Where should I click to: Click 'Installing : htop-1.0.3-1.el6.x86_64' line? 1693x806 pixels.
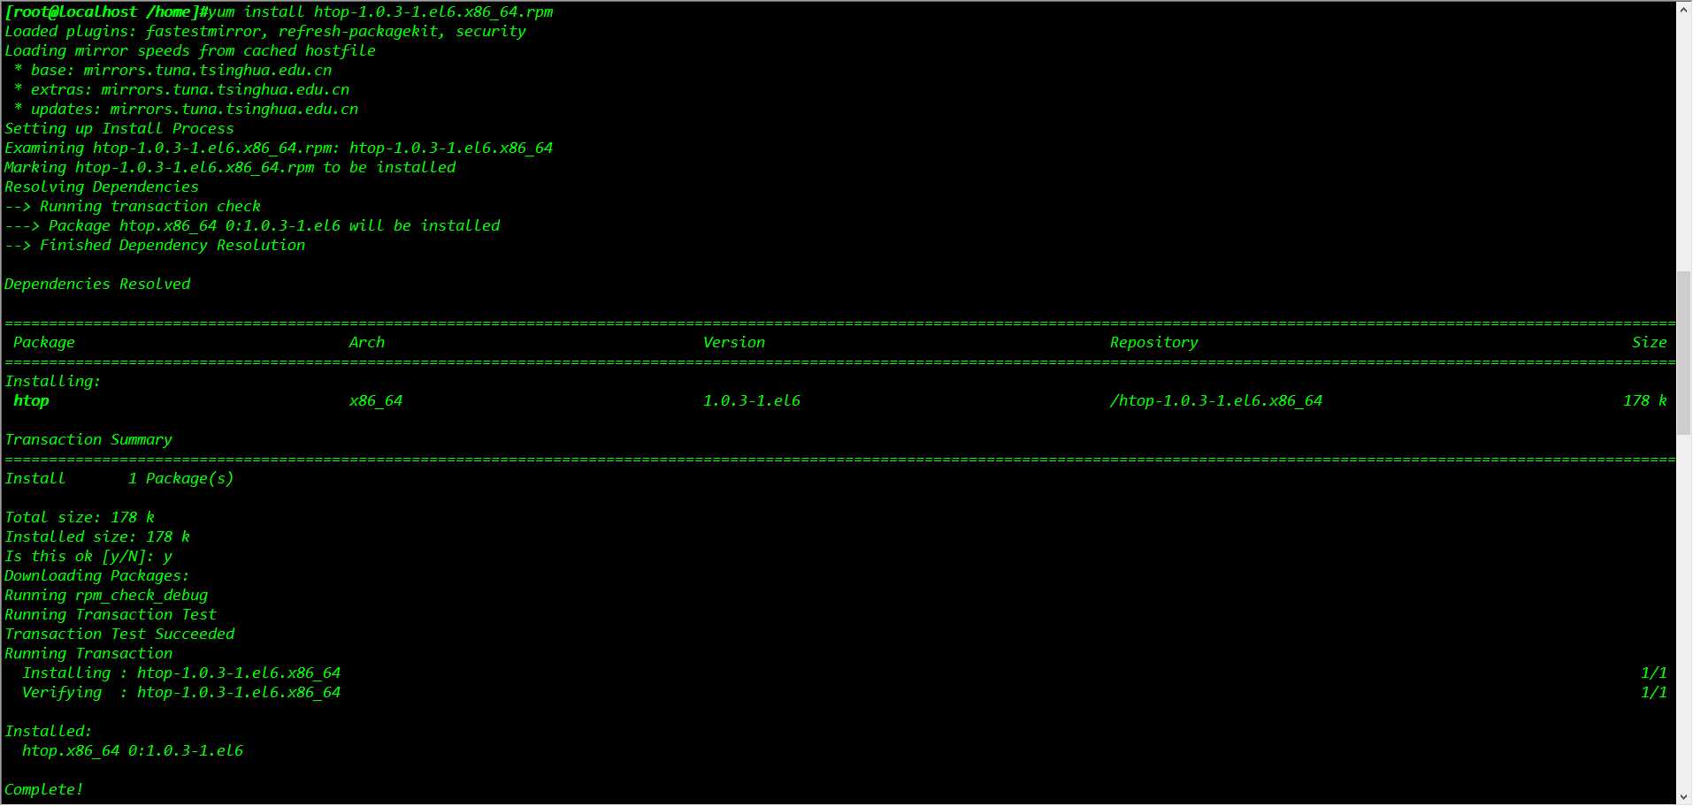pyautogui.click(x=181, y=673)
